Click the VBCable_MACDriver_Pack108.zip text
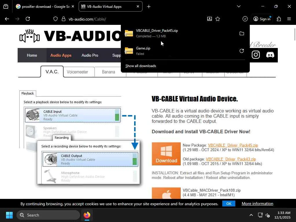296x222 pixels. [x=212, y=190]
